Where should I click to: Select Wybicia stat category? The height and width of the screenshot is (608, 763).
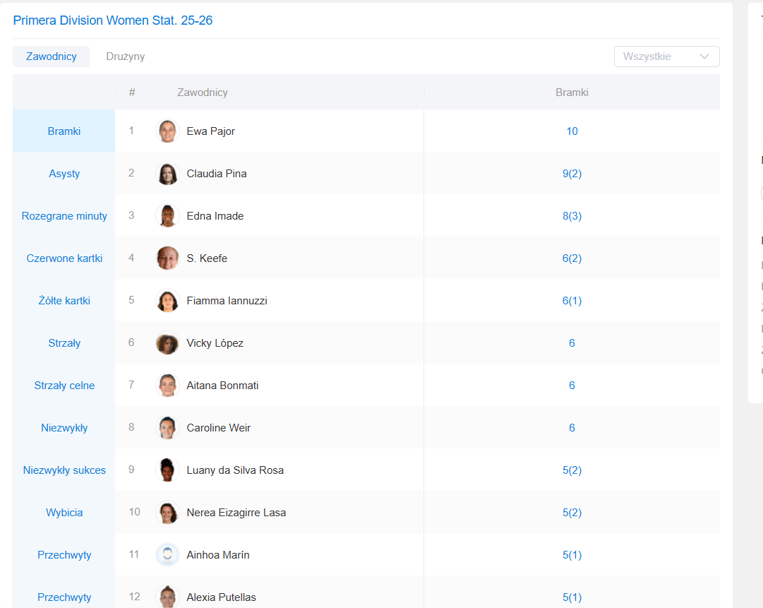tap(64, 513)
